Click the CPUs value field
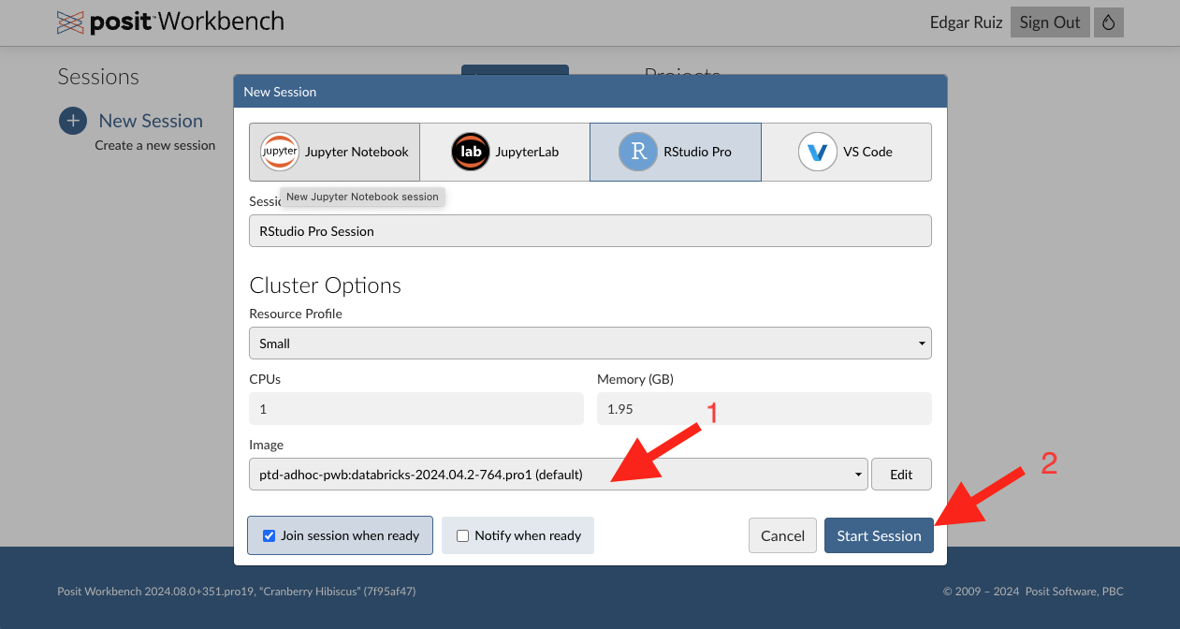 pyautogui.click(x=415, y=409)
